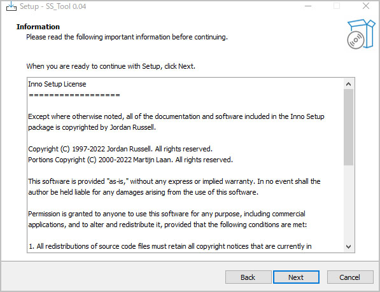
Task: Click the bold 'Information' page heading
Action: (38, 27)
